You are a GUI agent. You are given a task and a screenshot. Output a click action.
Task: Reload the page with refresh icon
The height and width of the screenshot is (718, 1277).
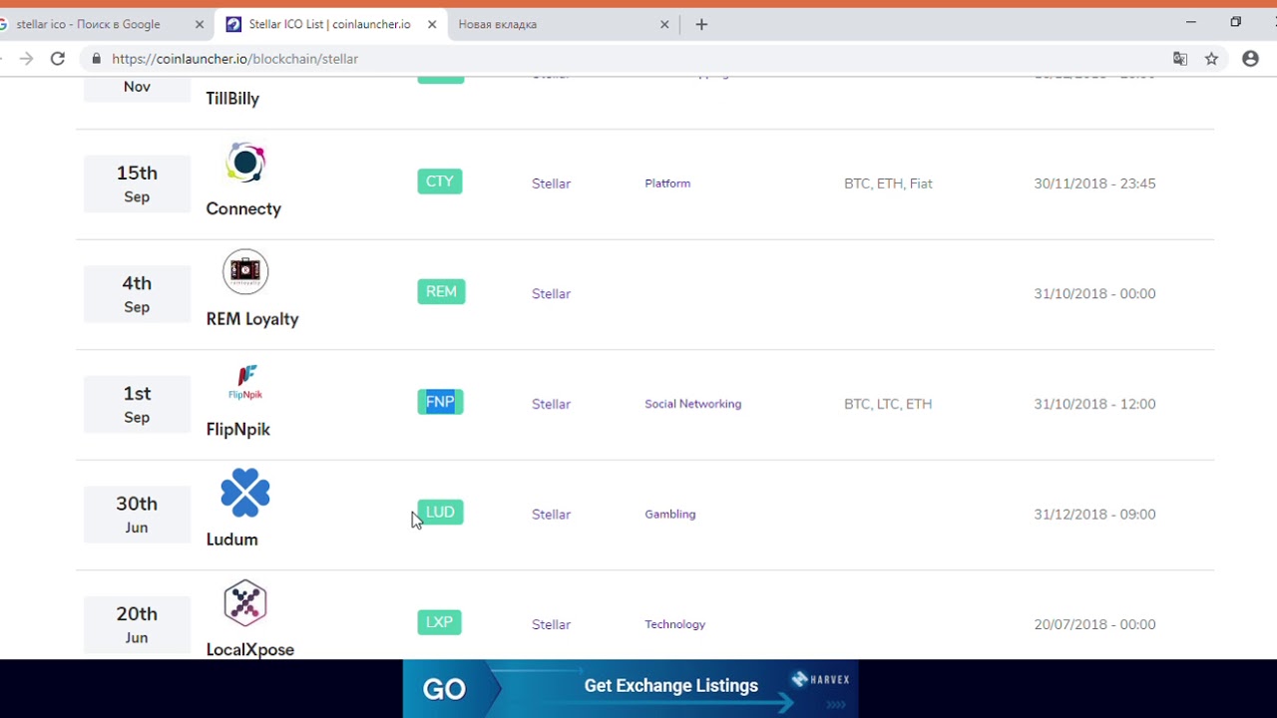(x=58, y=59)
